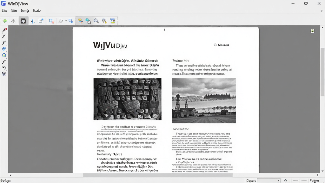Click the 'Feinirelrey DjVul' subheading
325x183 pixels.
point(109,154)
